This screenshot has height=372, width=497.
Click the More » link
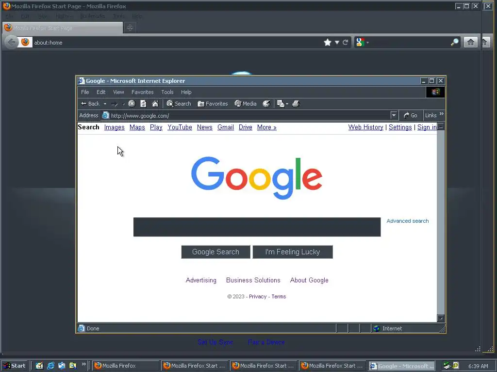coord(267,127)
